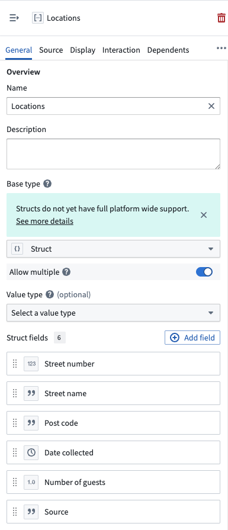Open Base type help question icon
Viewport: 228px width, 530px height.
pyautogui.click(x=47, y=184)
